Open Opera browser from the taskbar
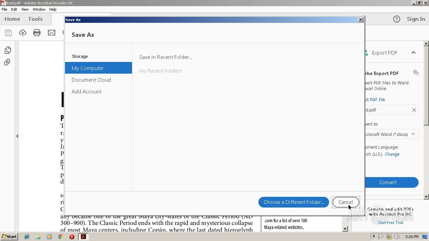Viewport: 429px width, 241px height. point(72,237)
